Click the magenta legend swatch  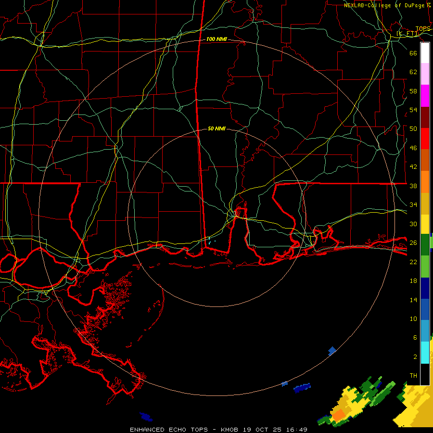425,96
